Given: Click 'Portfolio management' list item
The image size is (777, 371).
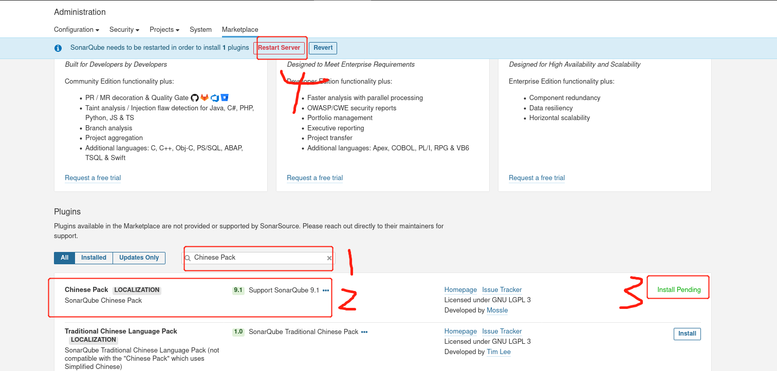Looking at the screenshot, I should pyautogui.click(x=340, y=118).
